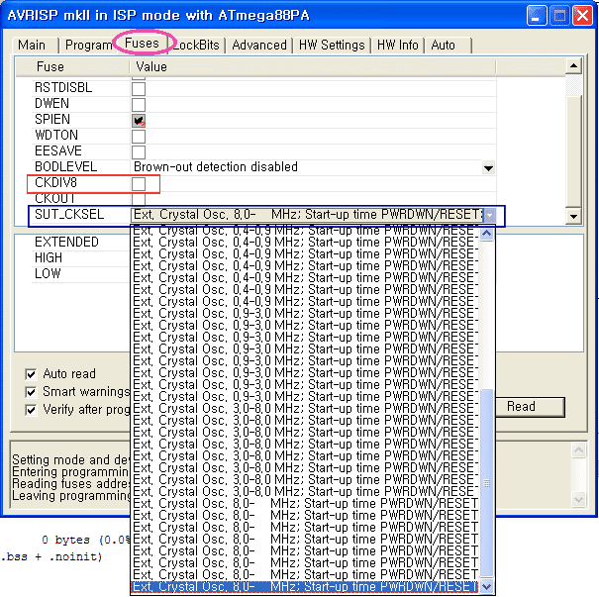This screenshot has width=599, height=597.
Task: Close the AVRISP mkII dialog
Action: click(x=582, y=16)
